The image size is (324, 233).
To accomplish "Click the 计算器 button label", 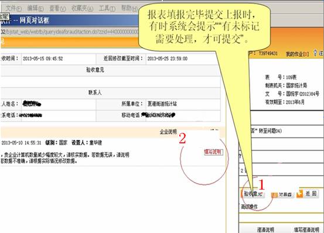I will [x=285, y=194].
